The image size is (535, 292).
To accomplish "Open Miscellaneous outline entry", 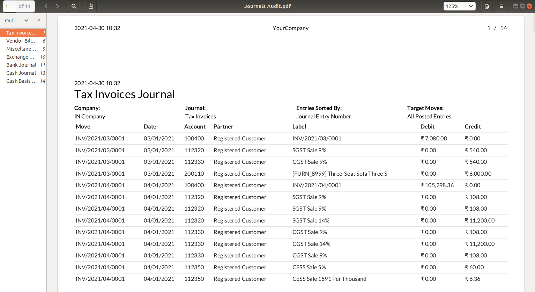I will (x=21, y=49).
